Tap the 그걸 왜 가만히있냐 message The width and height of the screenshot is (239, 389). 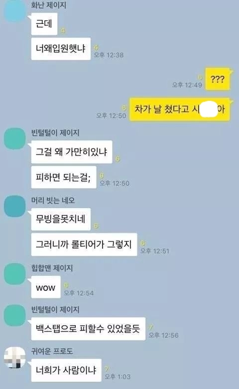point(72,152)
